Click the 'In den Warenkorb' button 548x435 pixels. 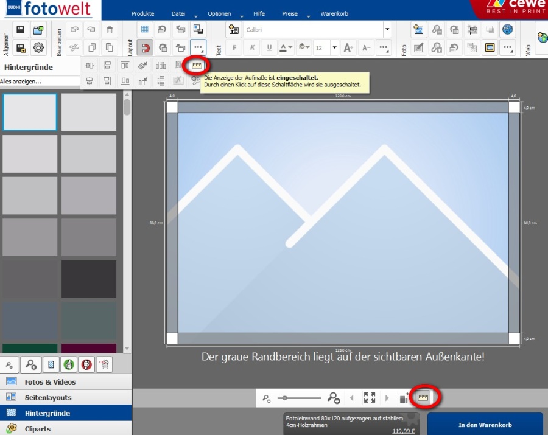coord(485,425)
